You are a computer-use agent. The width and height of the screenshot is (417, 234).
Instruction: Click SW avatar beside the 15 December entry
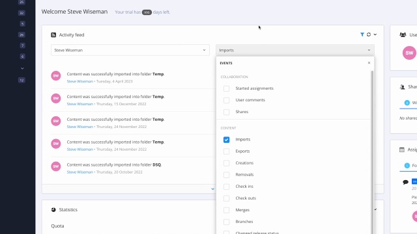56,98
